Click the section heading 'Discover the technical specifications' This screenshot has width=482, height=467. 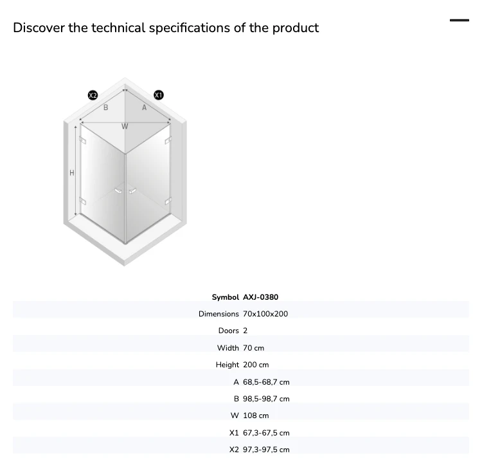pos(166,28)
